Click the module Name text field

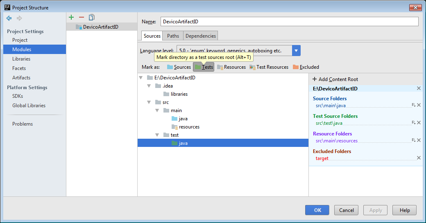point(289,22)
